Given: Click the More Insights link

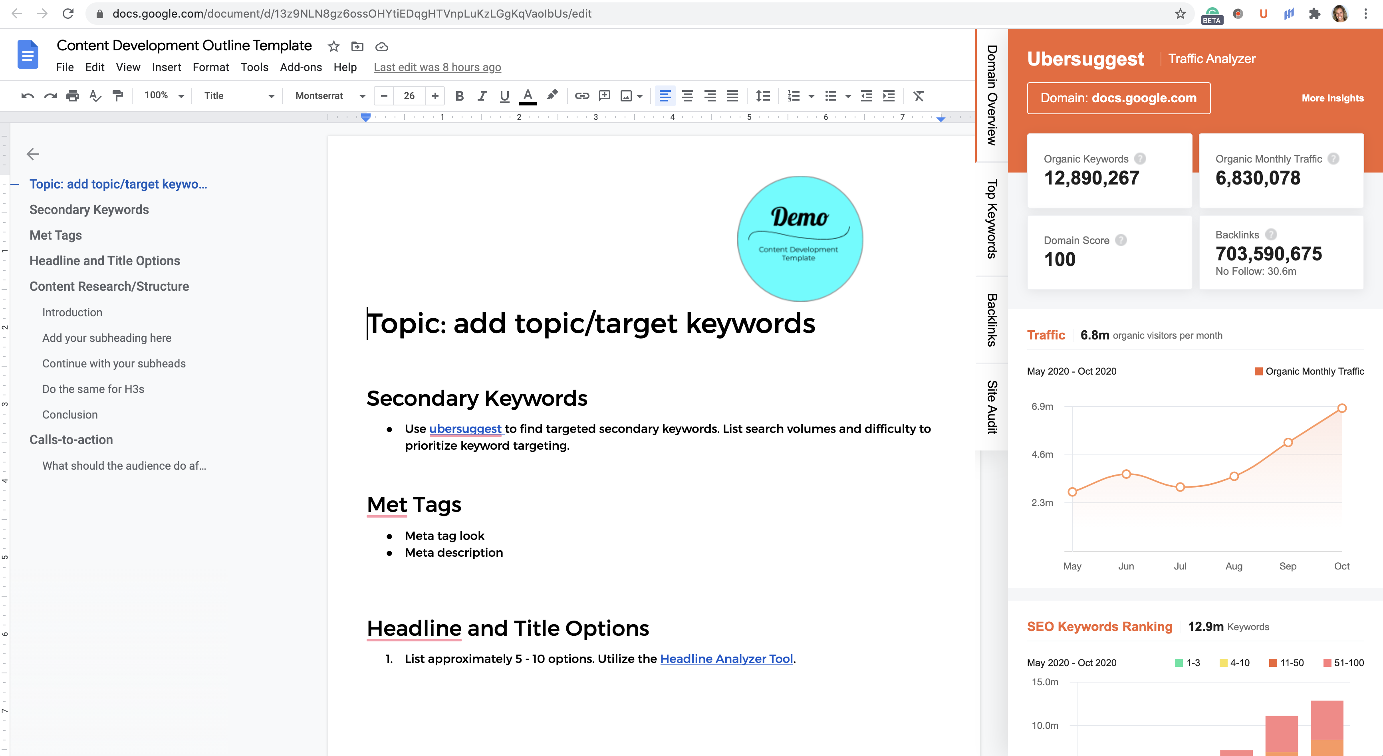Looking at the screenshot, I should pyautogui.click(x=1332, y=98).
